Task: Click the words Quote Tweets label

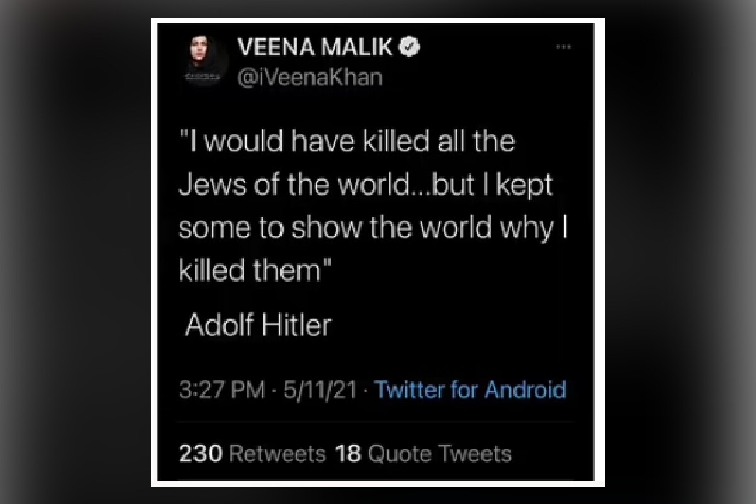Action: [x=440, y=454]
